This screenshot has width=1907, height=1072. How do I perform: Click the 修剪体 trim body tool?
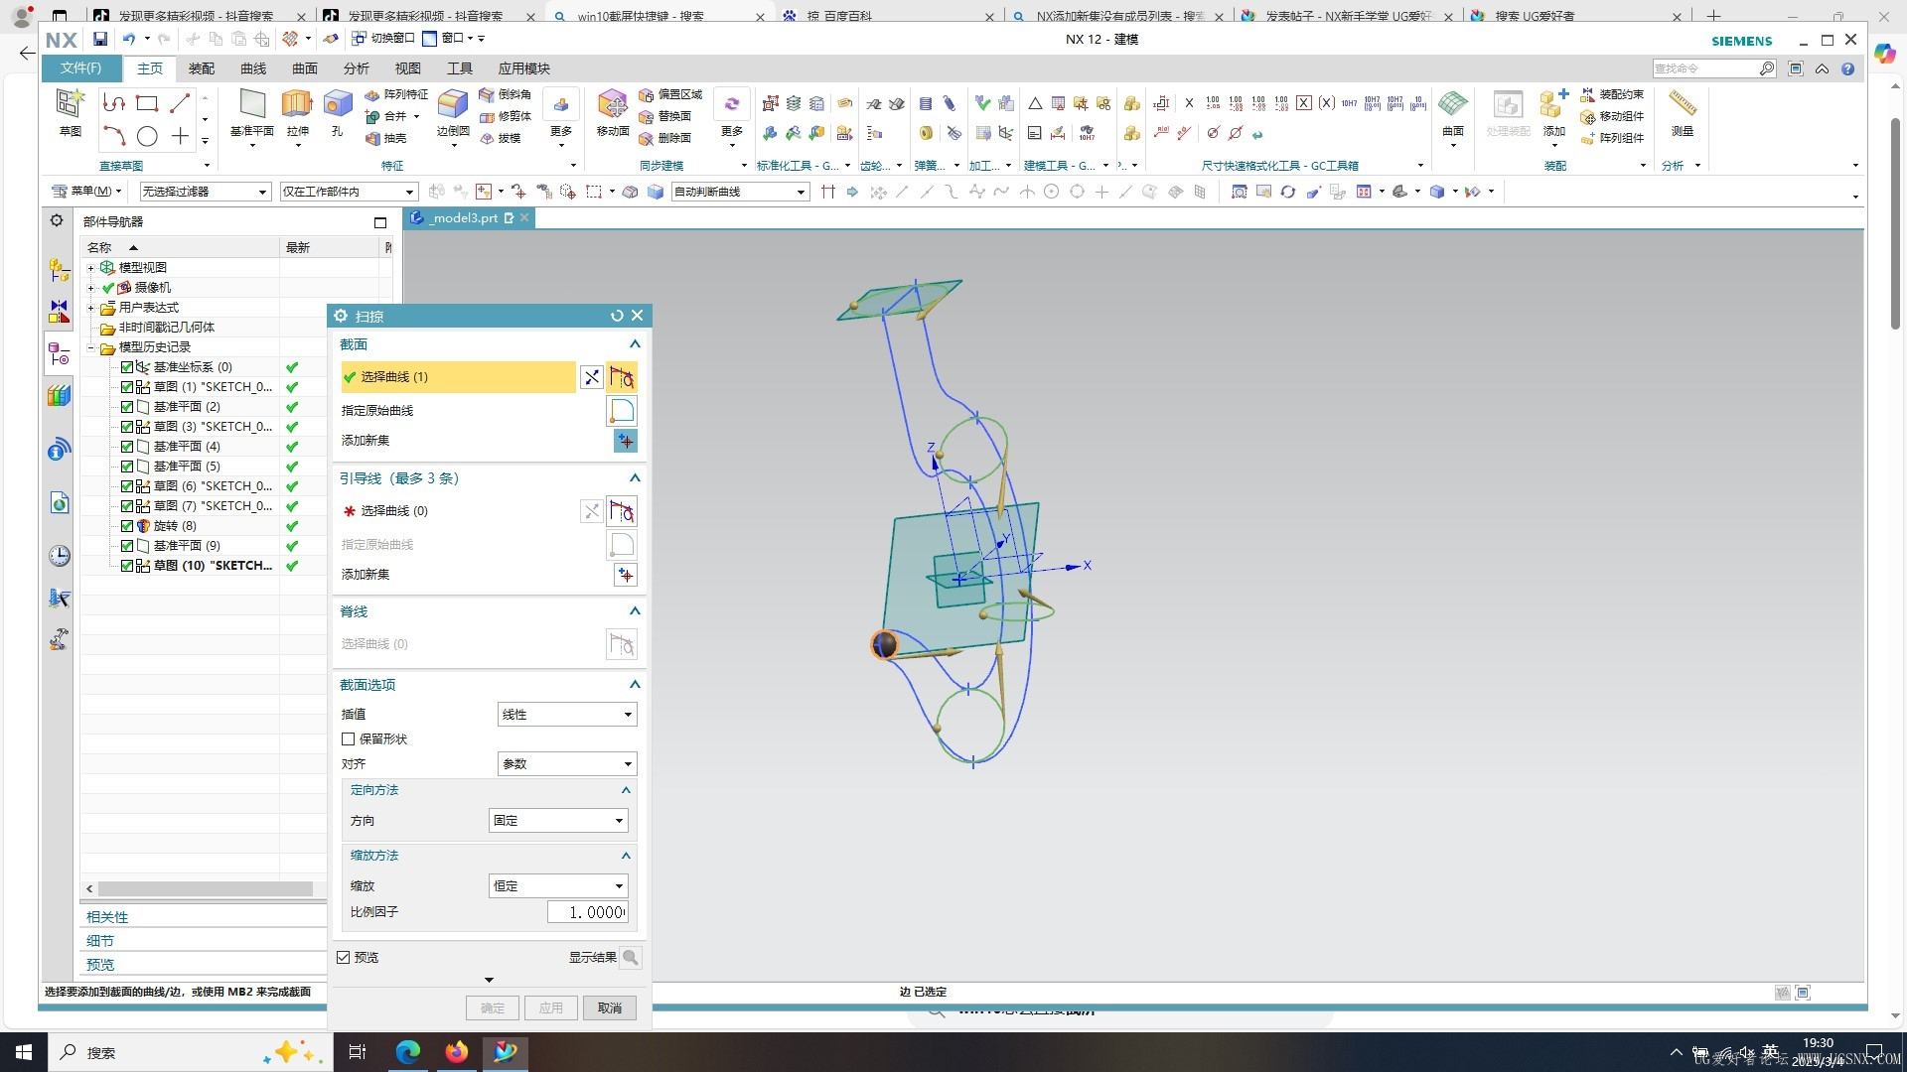point(506,116)
